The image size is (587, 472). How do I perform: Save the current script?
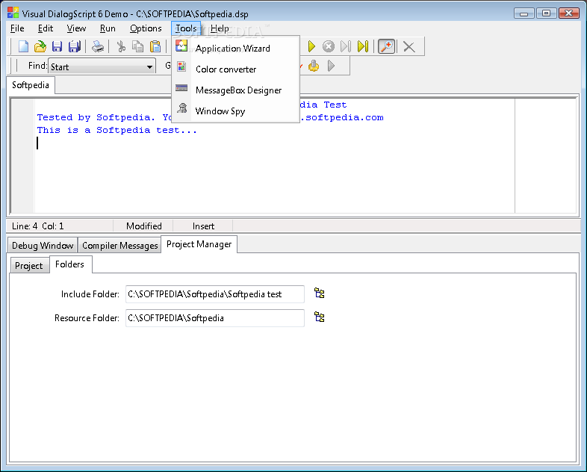tap(57, 46)
